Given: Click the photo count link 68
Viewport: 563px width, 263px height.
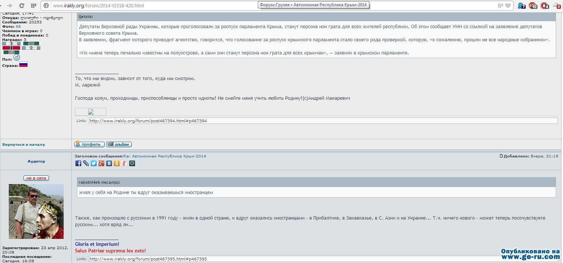Looking at the screenshot, I should 18,27.
